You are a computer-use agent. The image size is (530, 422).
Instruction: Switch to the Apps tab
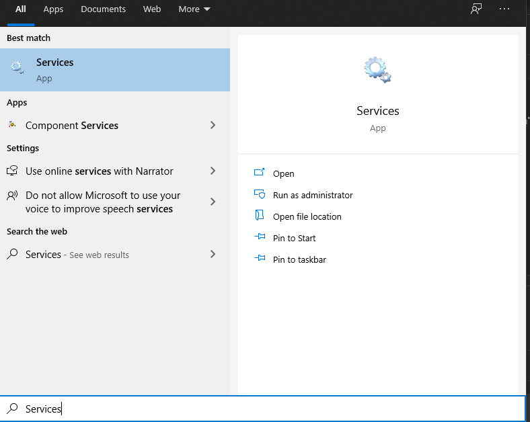tap(53, 9)
